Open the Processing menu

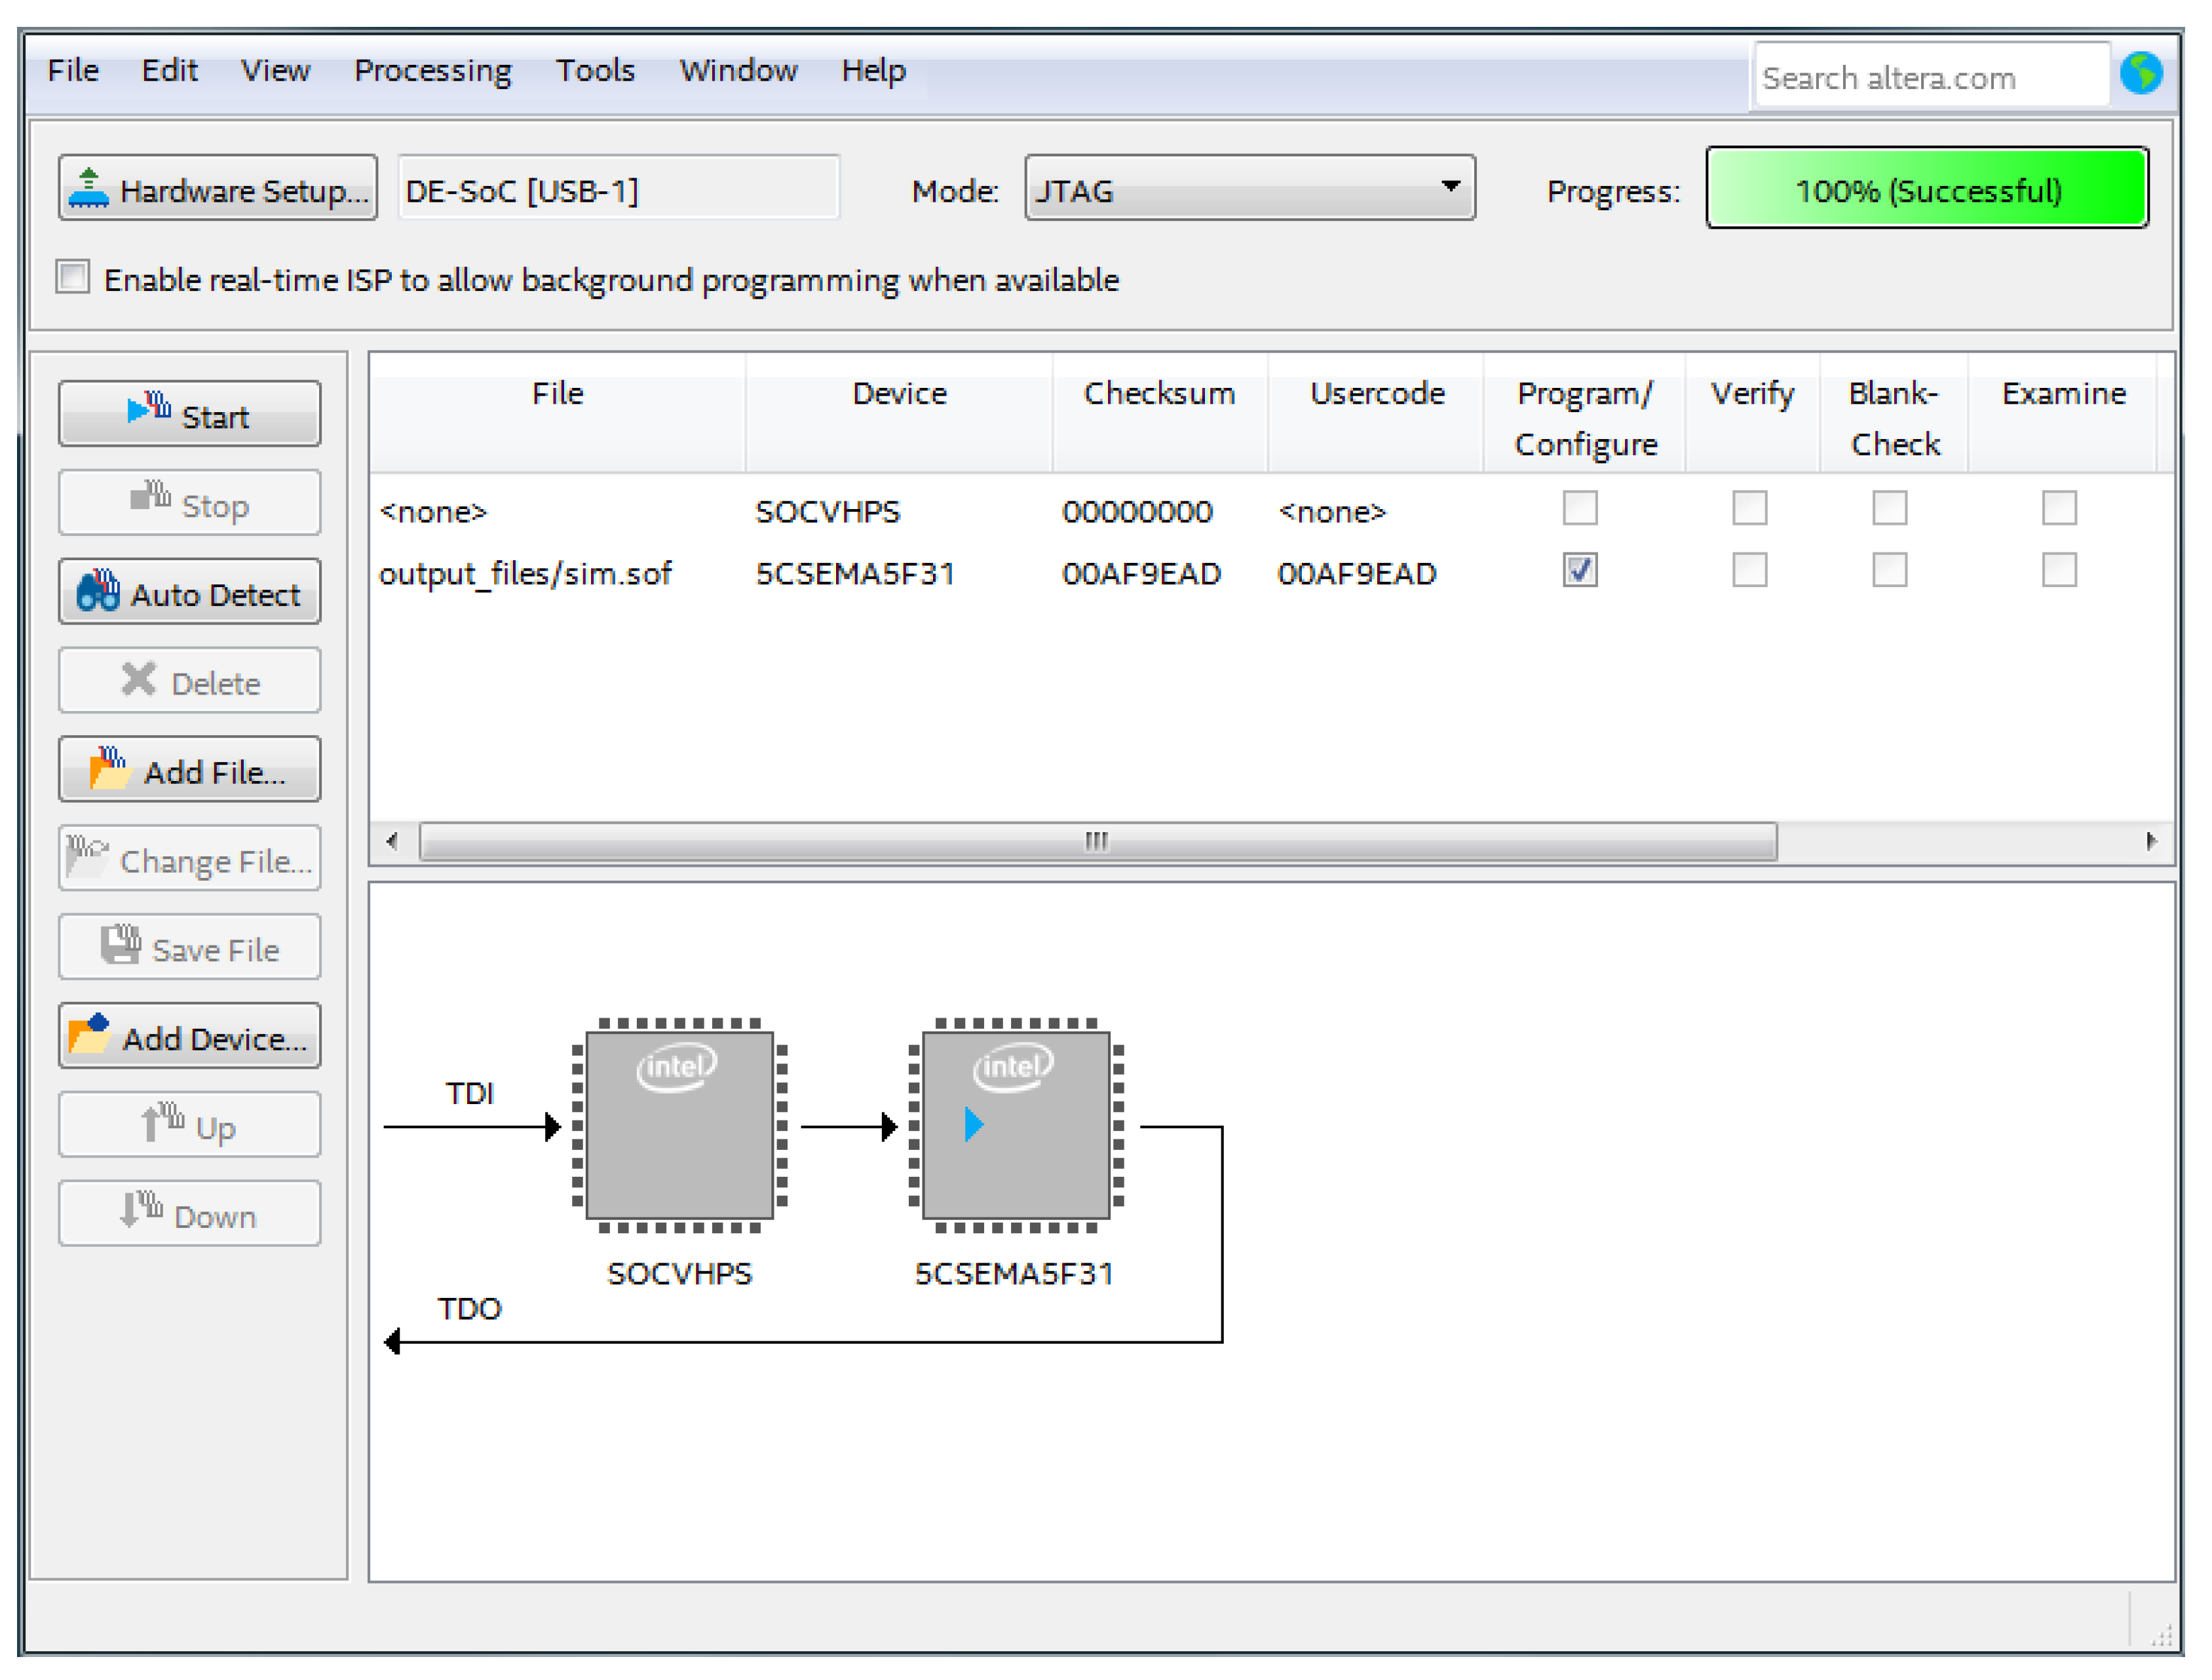[x=432, y=71]
